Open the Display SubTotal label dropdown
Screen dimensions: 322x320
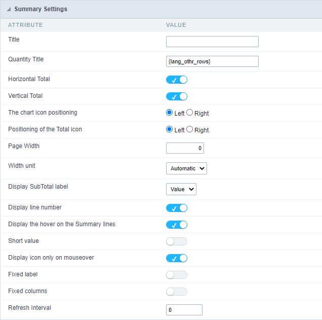point(181,189)
